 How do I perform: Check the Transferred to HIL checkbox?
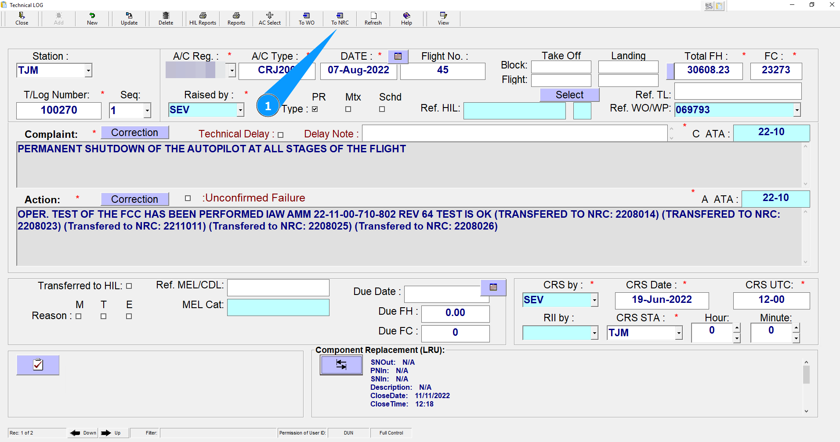[129, 286]
